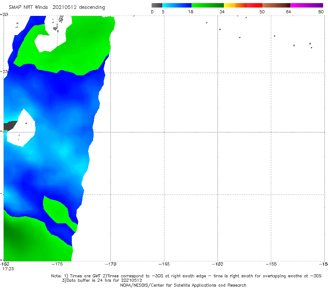Click the longitude label '-165'
This screenshot has width=328, height=288.
164,264
